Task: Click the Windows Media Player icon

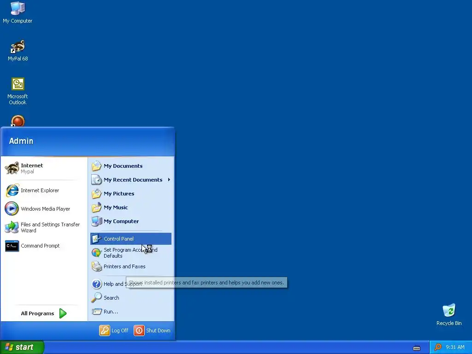Action: [12, 209]
